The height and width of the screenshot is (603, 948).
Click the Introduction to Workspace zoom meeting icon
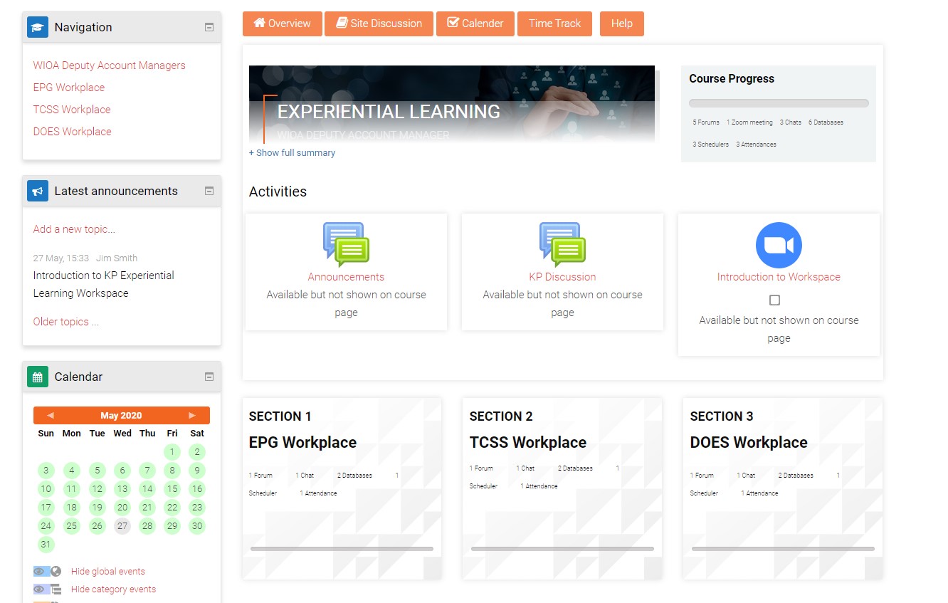[x=778, y=243]
